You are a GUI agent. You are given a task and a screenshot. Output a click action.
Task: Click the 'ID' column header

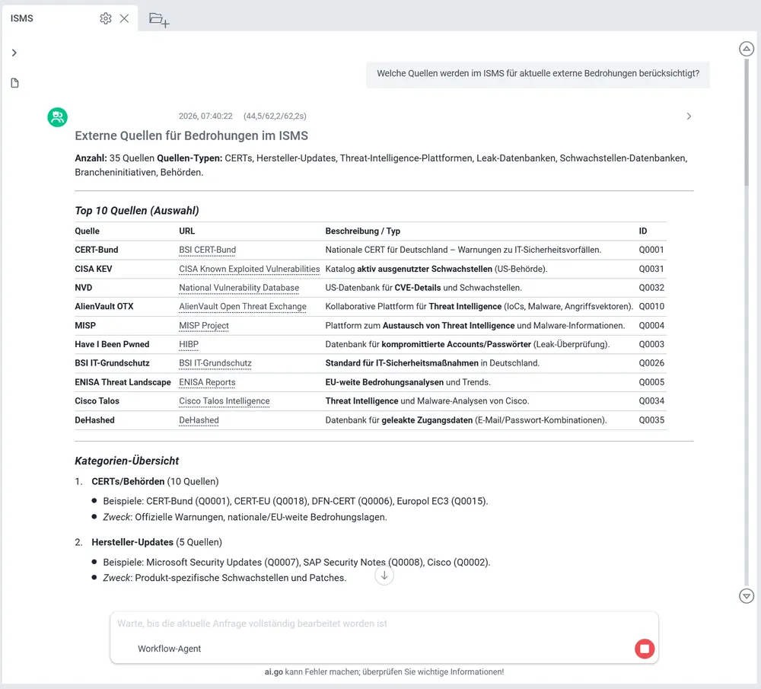(x=642, y=231)
